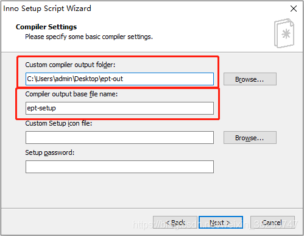Click the Custom Setup icon file field

(x=119, y=137)
